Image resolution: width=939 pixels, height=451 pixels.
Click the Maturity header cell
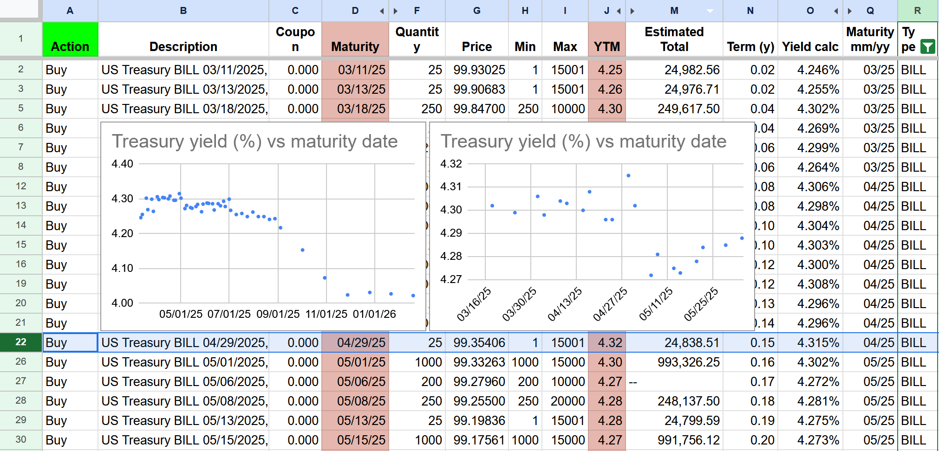click(355, 39)
